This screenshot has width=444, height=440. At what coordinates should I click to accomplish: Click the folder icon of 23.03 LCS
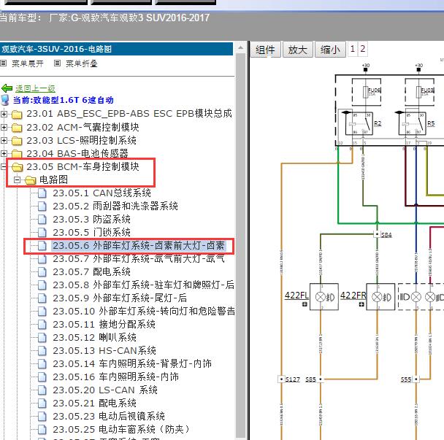(17, 141)
